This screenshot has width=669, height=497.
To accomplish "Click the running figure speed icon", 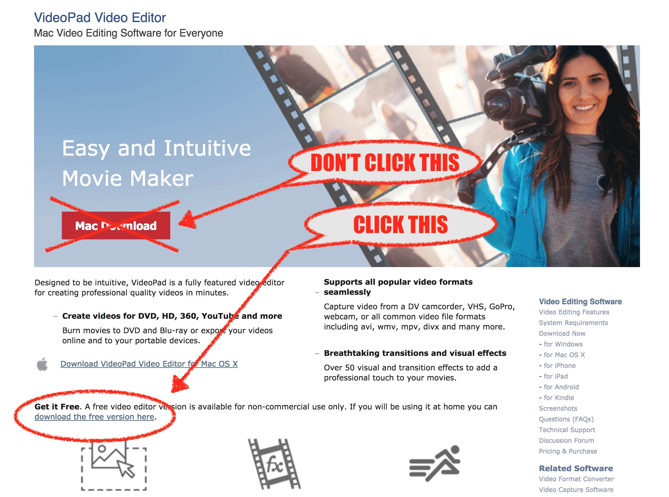I will pyautogui.click(x=435, y=463).
